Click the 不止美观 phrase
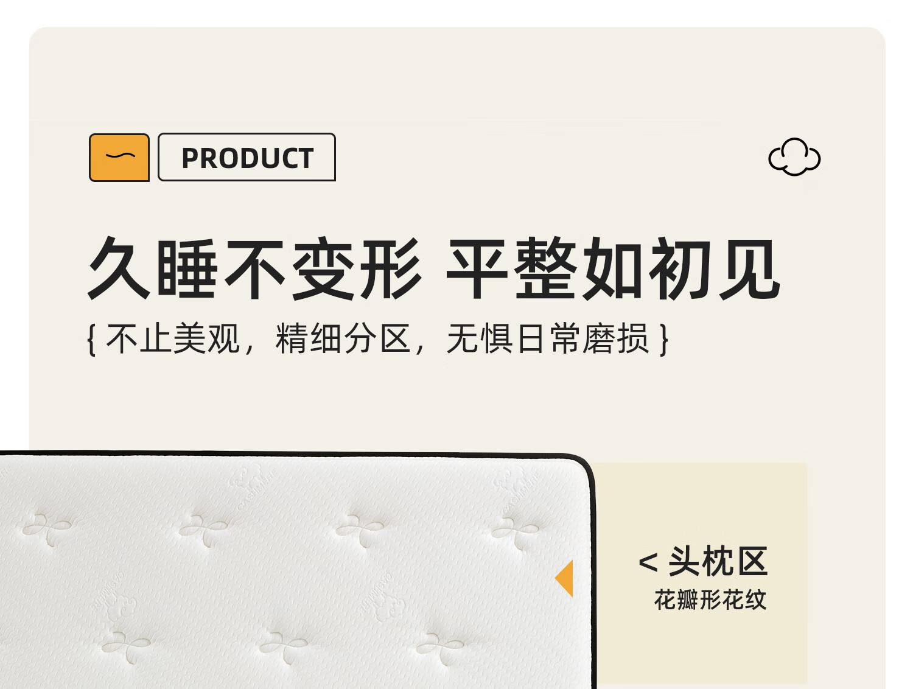The width and height of the screenshot is (913, 689). 173,338
